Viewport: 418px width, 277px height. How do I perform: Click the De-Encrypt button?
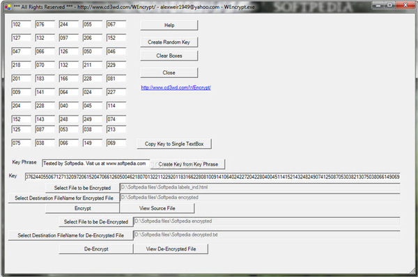tap(96, 248)
